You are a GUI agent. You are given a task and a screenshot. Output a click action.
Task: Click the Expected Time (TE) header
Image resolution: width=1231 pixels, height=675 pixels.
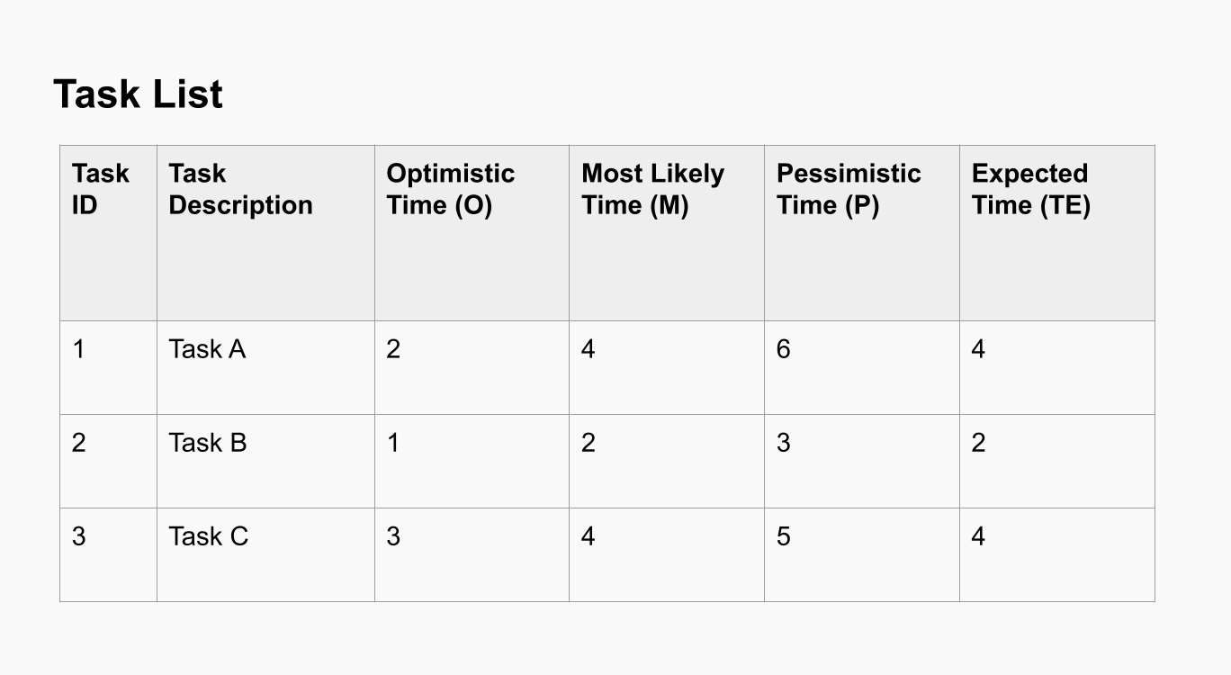click(1030, 189)
